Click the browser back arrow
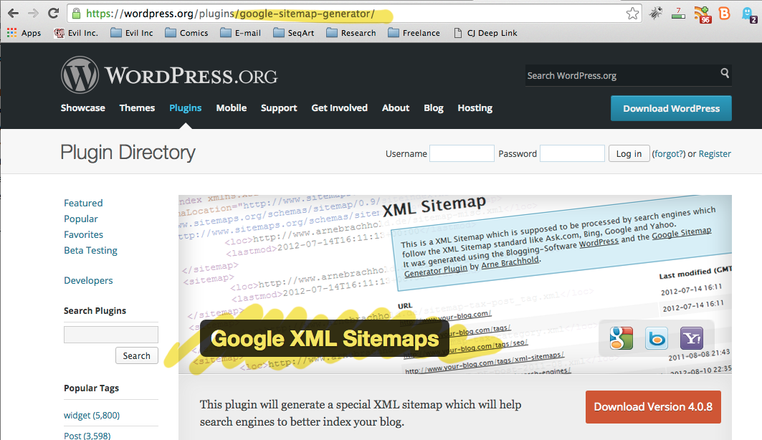 13,13
